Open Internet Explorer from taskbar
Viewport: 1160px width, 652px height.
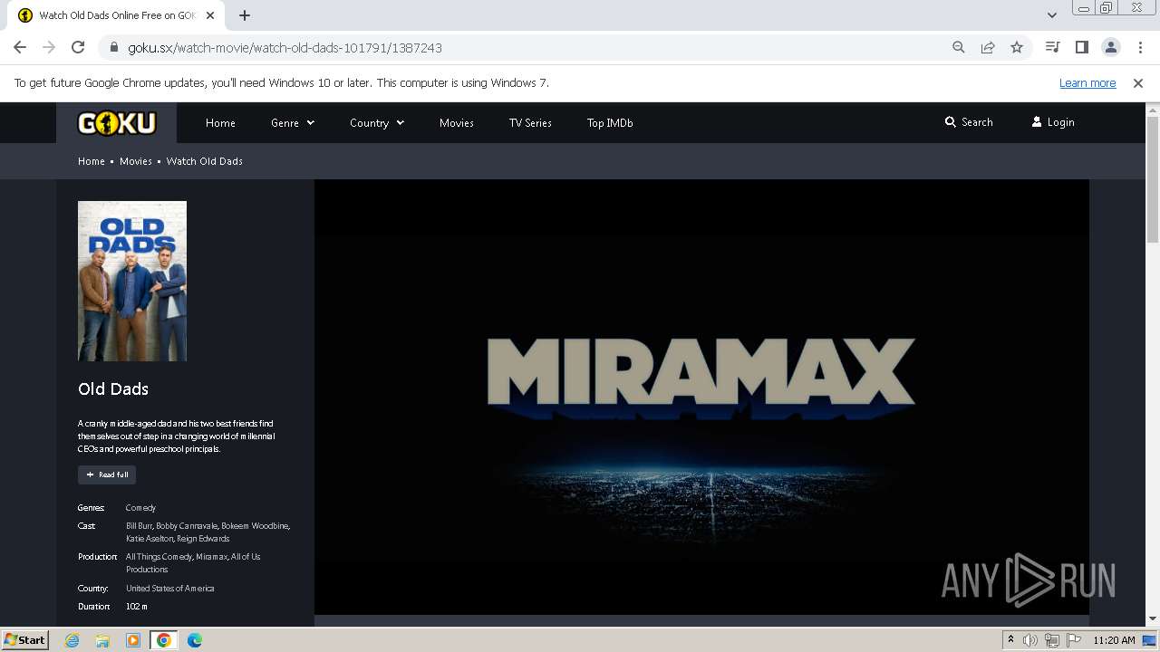[x=72, y=640]
